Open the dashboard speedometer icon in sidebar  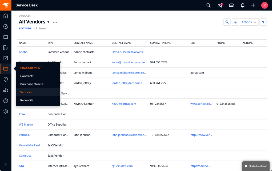point(6,26)
